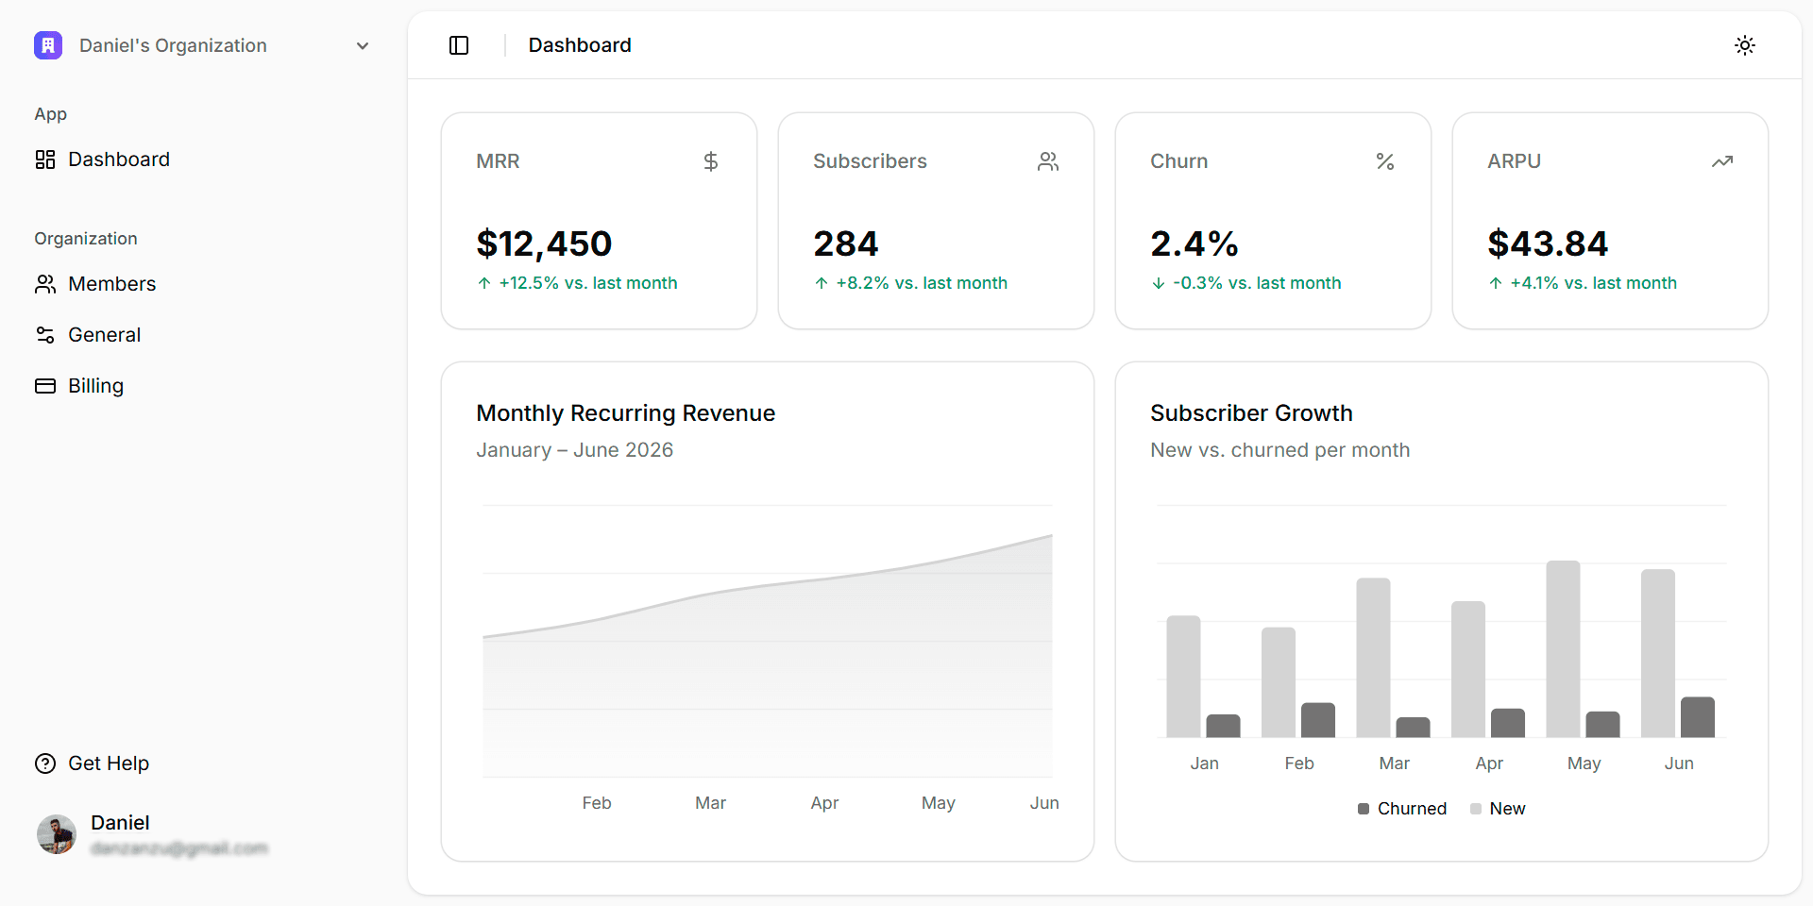Viewport: 1813px width, 906px height.
Task: Click the General sliders icon
Action: pos(45,335)
